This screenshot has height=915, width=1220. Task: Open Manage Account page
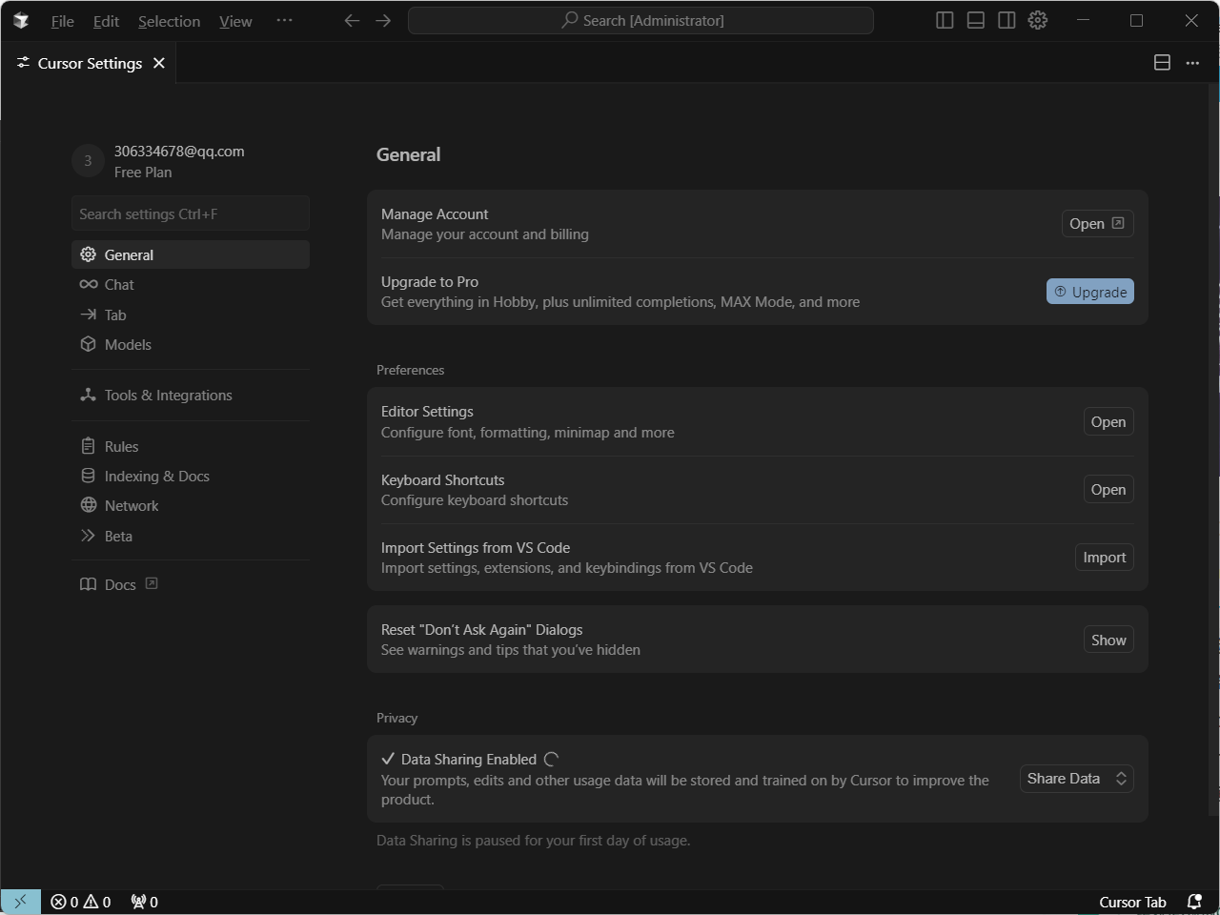coord(1097,223)
